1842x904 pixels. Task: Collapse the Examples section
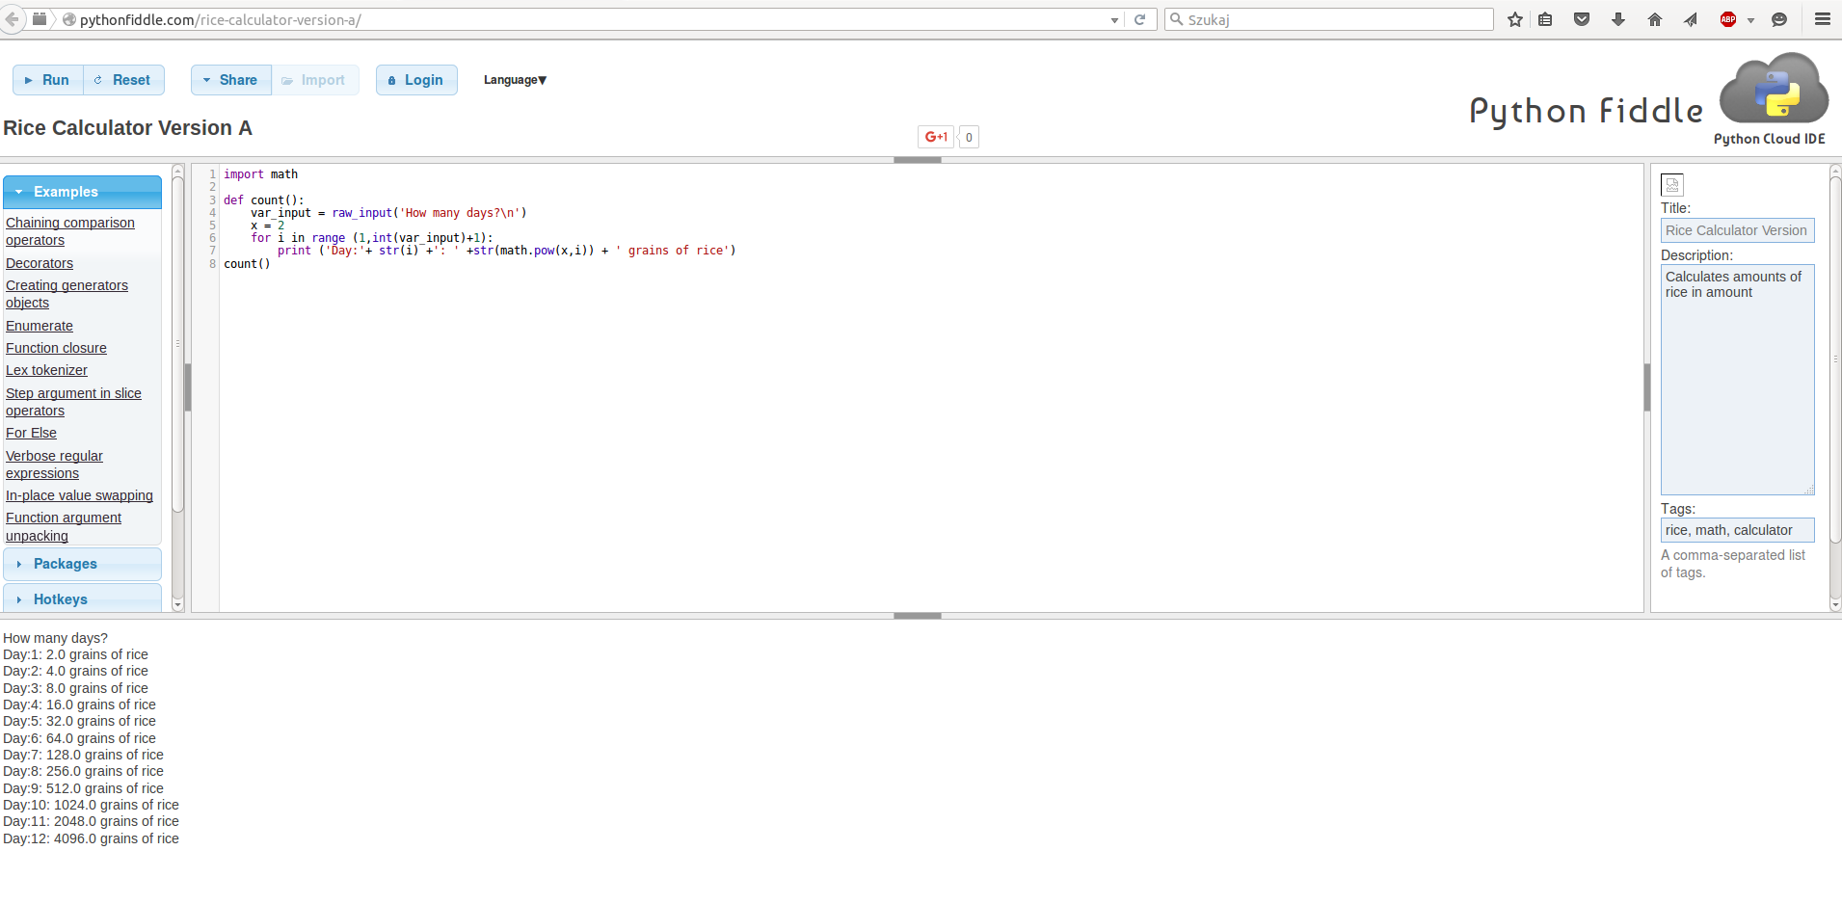[82, 192]
